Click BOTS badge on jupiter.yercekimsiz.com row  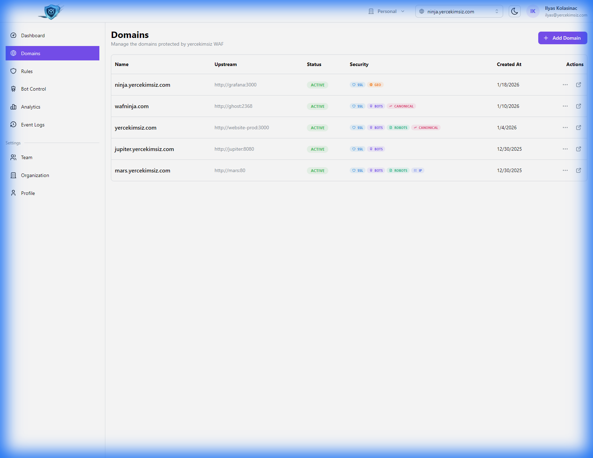(376, 149)
